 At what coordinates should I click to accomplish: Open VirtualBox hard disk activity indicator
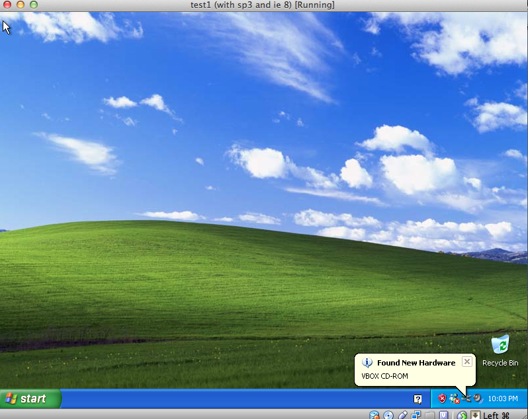[374, 415]
